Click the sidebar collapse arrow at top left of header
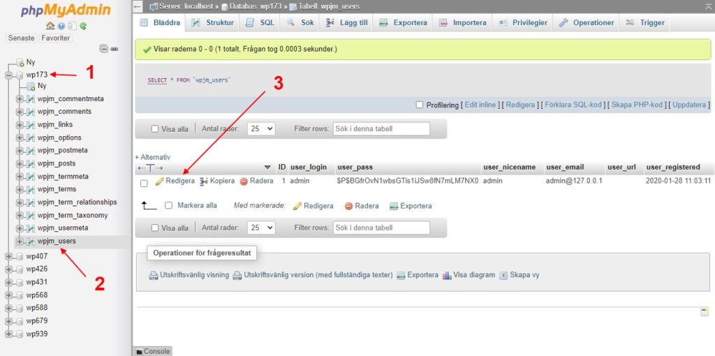Screen dimensions: 715x356 [x=139, y=6]
